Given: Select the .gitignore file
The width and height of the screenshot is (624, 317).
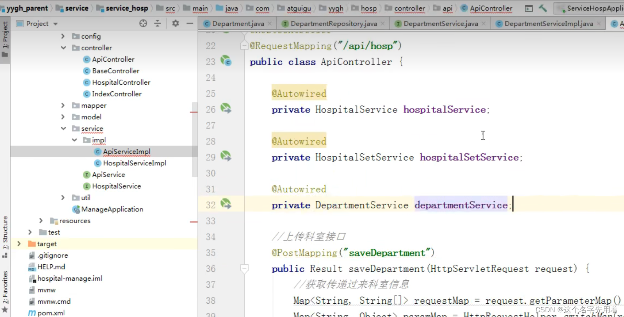Looking at the screenshot, I should pos(48,255).
